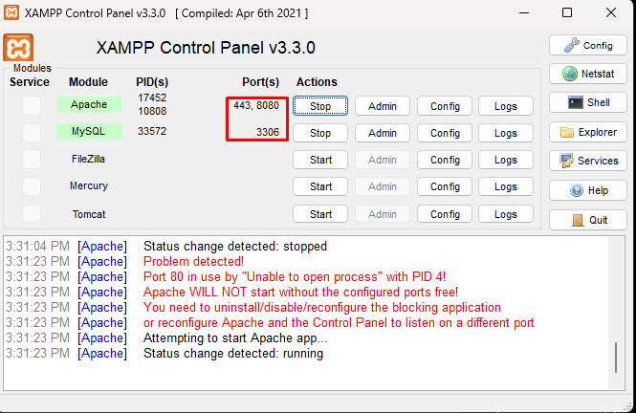Click the MySQL PID 33572
This screenshot has width=636, height=413.
152,131
